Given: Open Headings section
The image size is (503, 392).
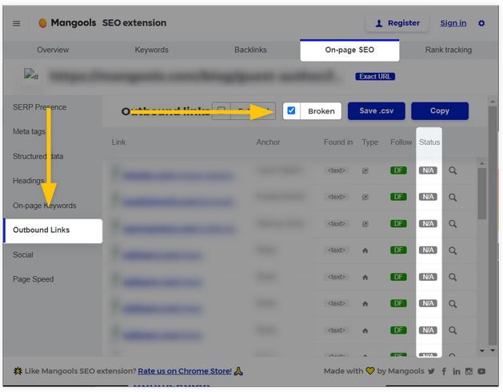Looking at the screenshot, I should click(28, 181).
